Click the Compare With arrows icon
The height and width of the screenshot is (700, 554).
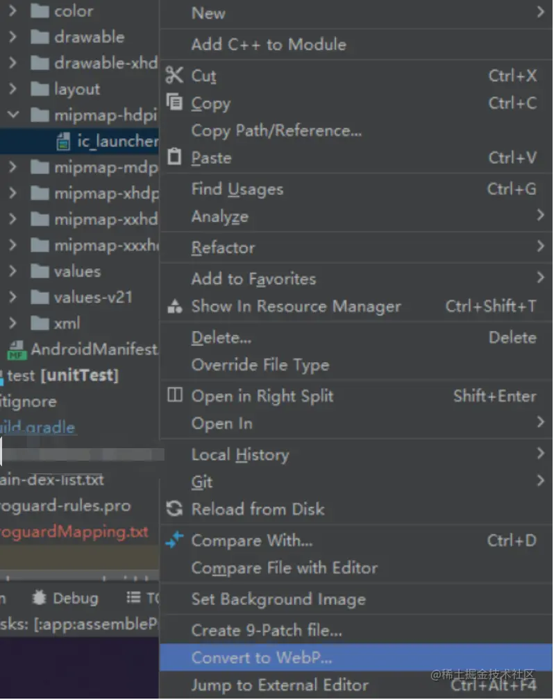point(175,539)
